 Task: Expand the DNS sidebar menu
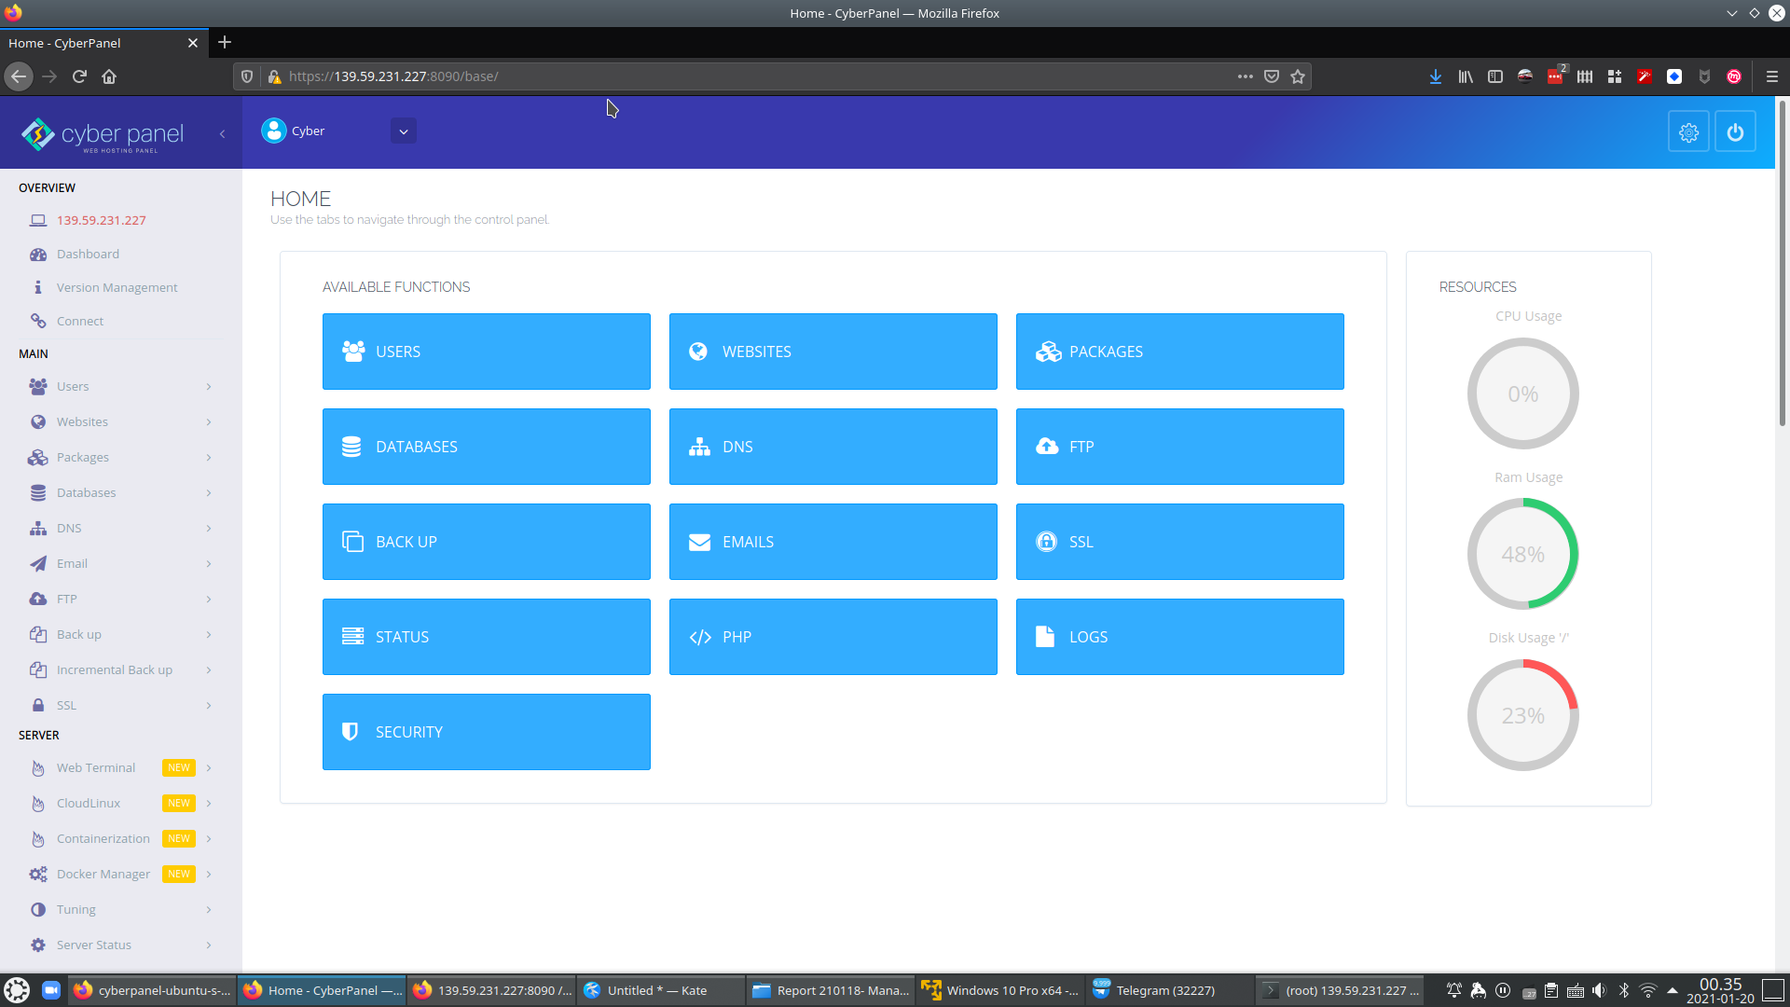(x=121, y=528)
